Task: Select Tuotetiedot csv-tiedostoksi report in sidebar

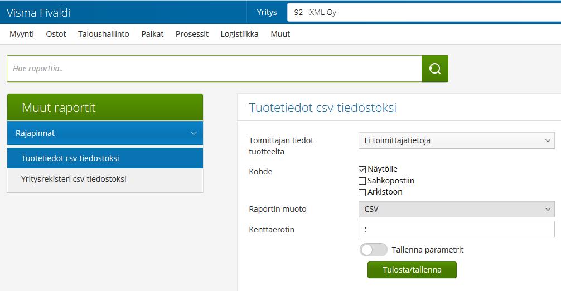Action: (x=105, y=158)
